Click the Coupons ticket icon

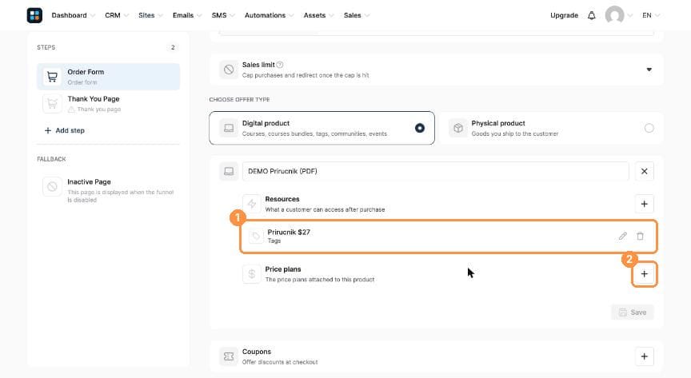(229, 356)
